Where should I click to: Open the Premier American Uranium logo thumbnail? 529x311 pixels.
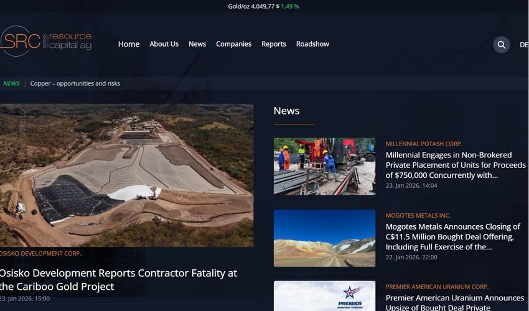tap(324, 296)
